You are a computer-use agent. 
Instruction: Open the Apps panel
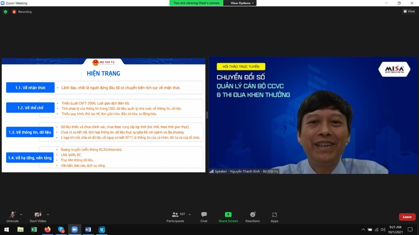point(274,217)
